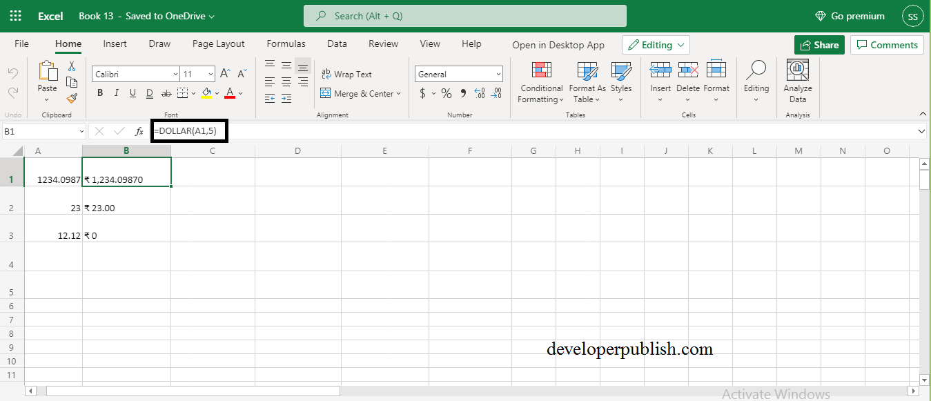Switch to the Formulas ribbon tab
Viewport: 931px width, 401px height.
[x=286, y=43]
